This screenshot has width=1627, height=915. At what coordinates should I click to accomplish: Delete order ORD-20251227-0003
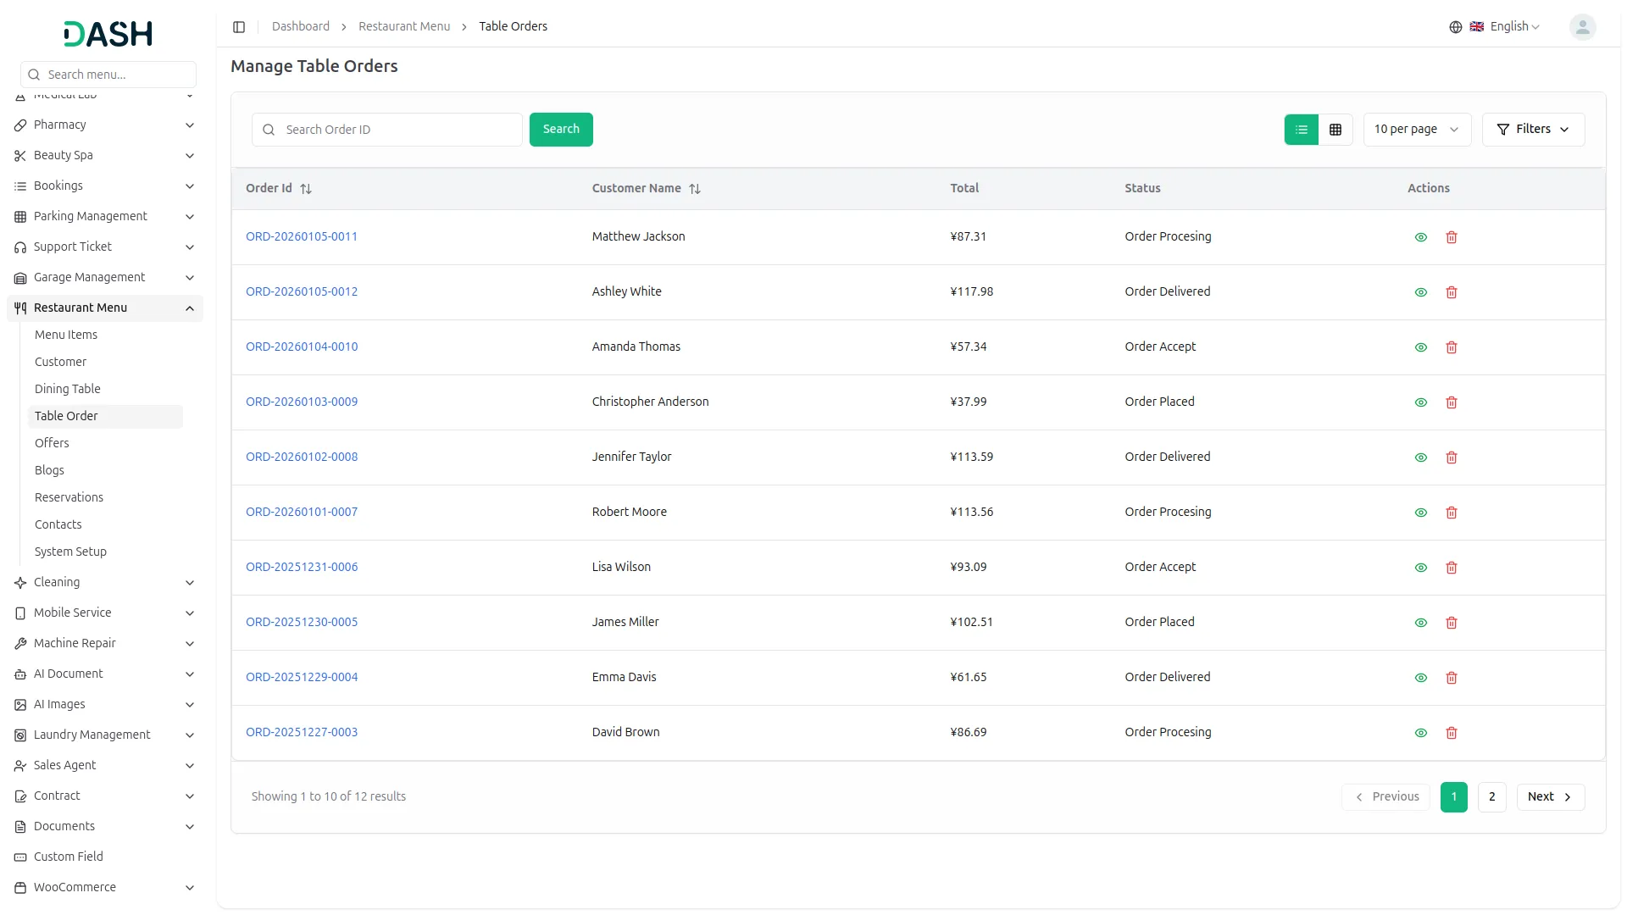point(1452,733)
